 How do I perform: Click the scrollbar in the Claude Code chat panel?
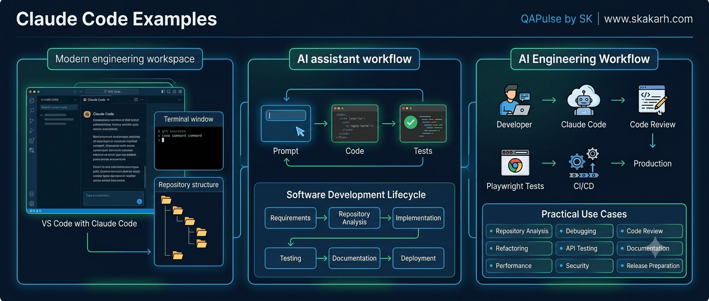coord(145,177)
